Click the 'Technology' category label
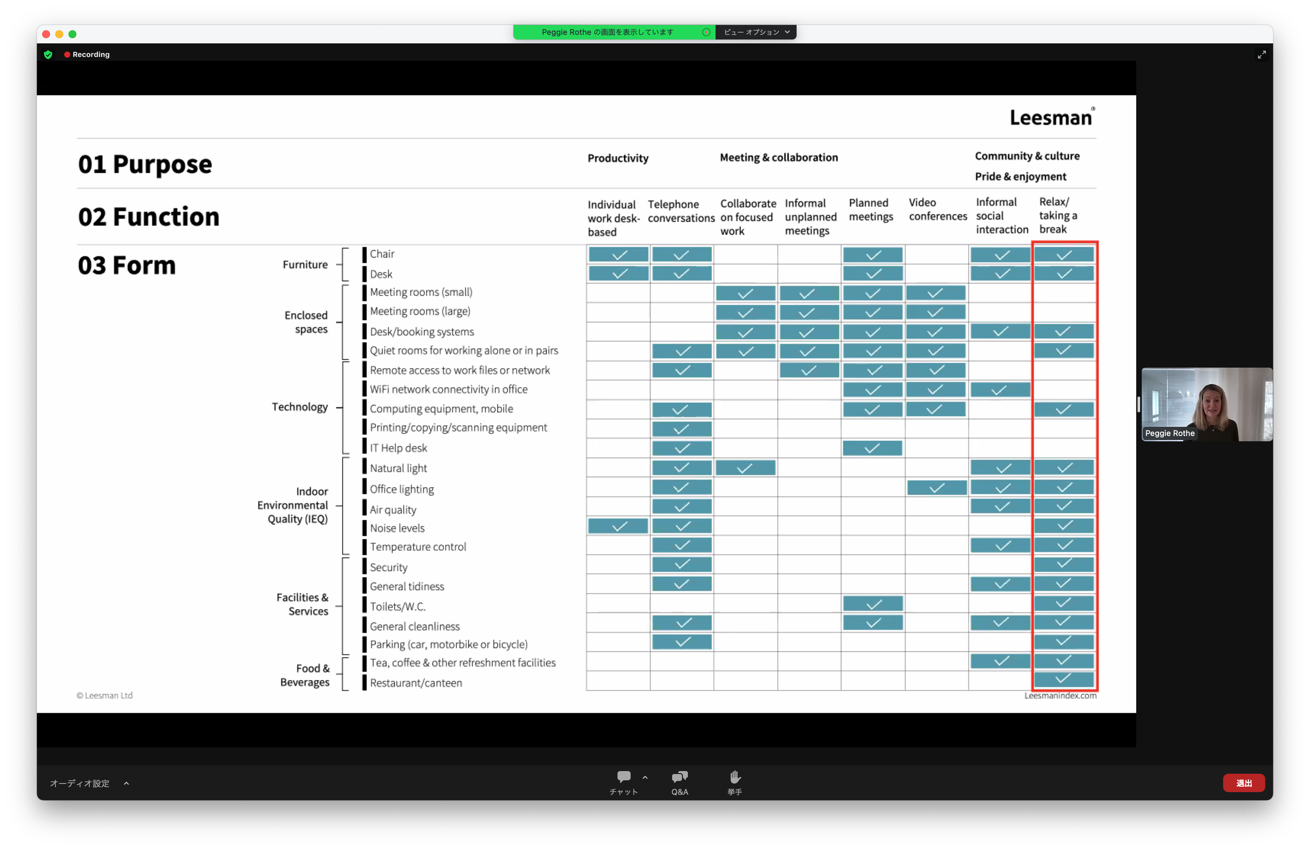1310x849 pixels. click(300, 407)
